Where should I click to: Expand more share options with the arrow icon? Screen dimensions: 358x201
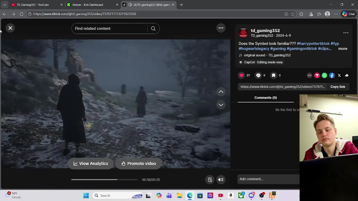click(x=347, y=75)
